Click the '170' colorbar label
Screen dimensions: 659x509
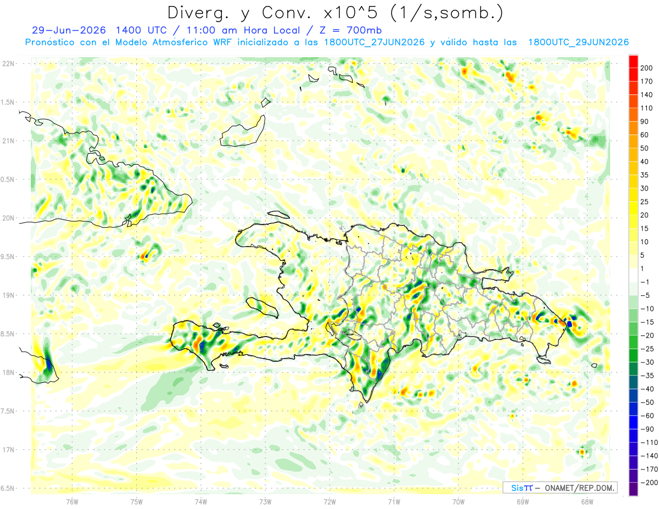pos(647,81)
